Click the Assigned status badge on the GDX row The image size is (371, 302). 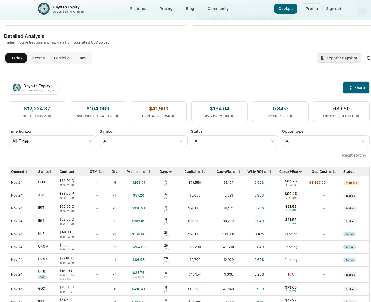[351, 183]
